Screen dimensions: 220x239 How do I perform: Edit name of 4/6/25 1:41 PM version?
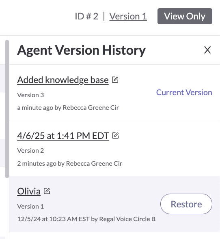(116, 136)
